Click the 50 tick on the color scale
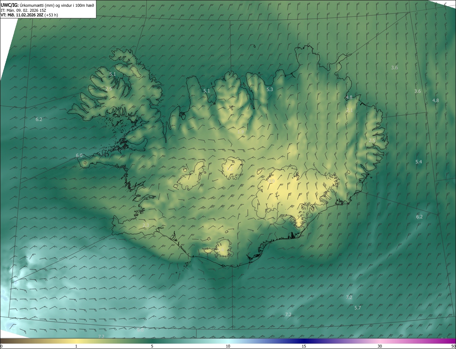This screenshot has height=349, width=456. [x=453, y=346]
